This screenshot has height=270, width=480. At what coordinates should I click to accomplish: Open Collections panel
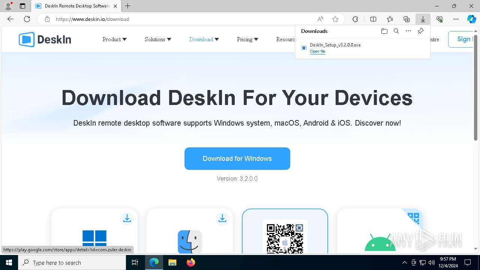(406, 19)
